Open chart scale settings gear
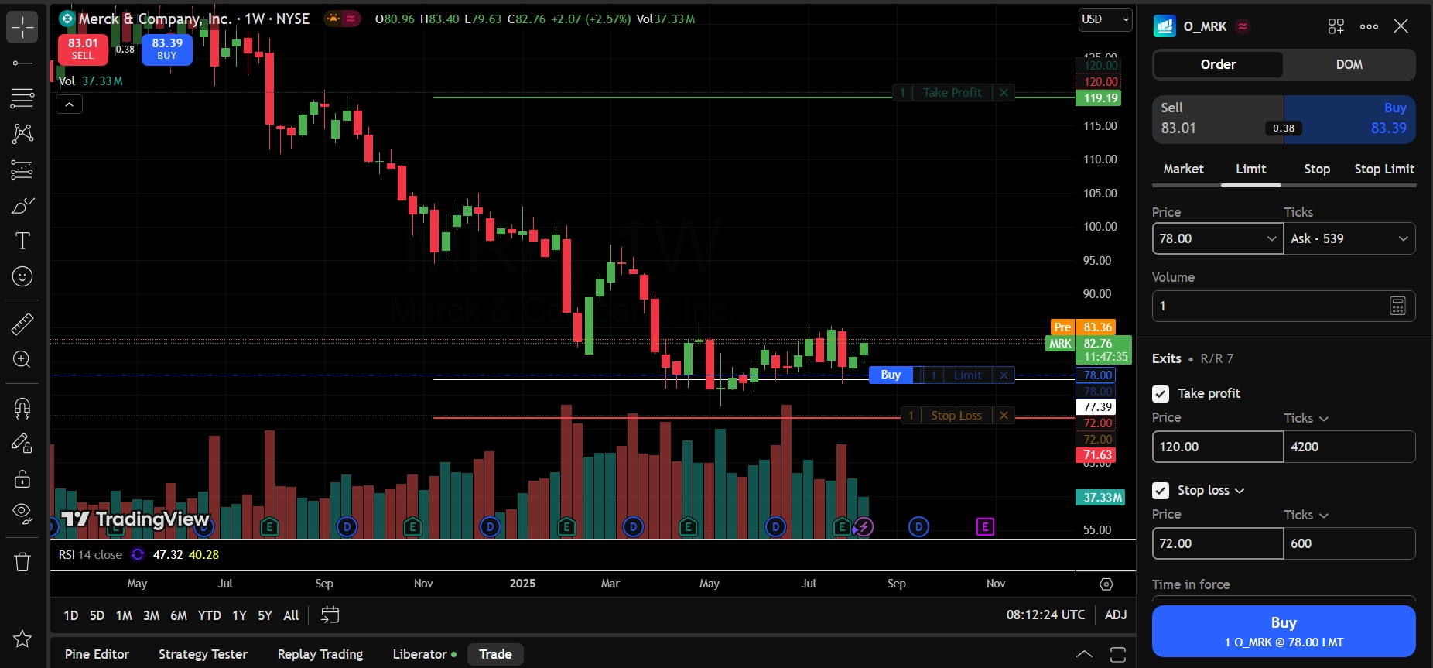Viewport: 1433px width, 668px height. point(1106,584)
